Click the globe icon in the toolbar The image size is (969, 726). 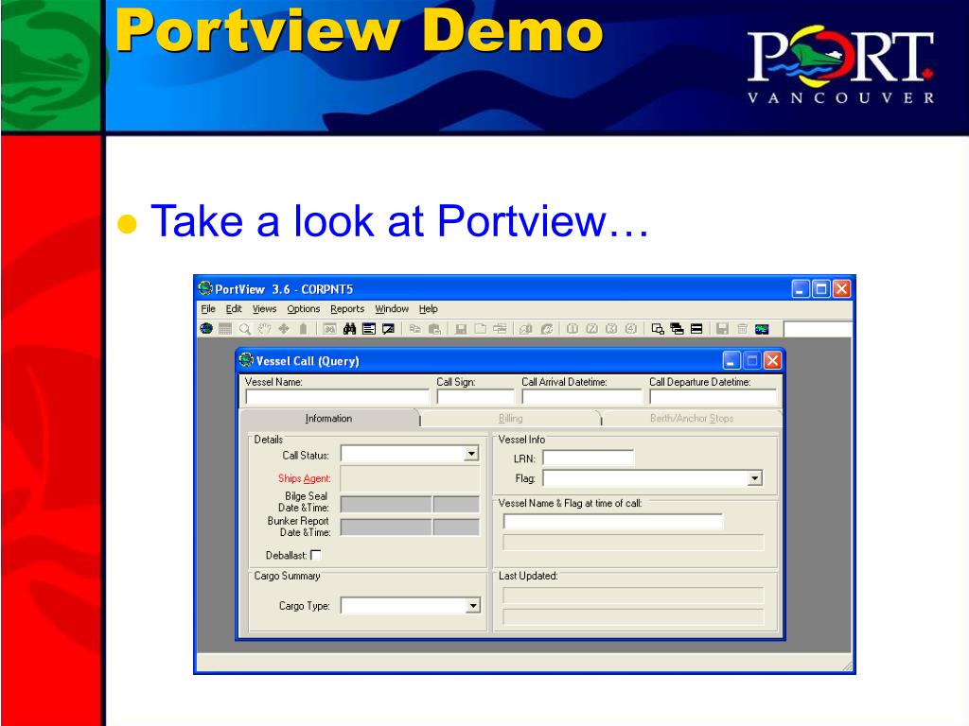coord(206,329)
